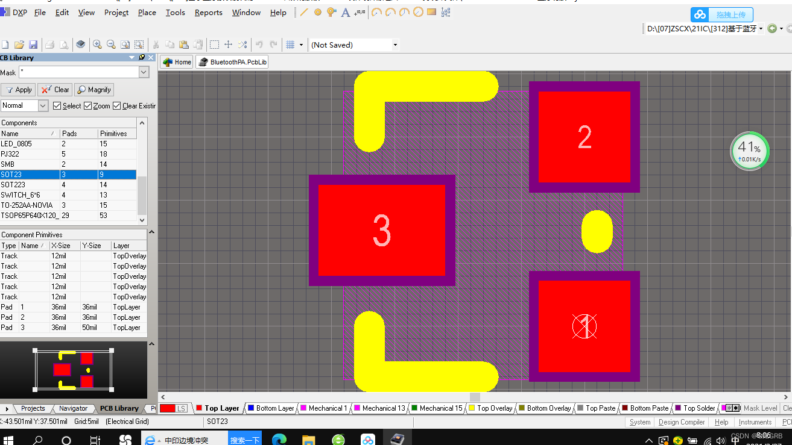Select the LED_0805 component row

click(68, 144)
